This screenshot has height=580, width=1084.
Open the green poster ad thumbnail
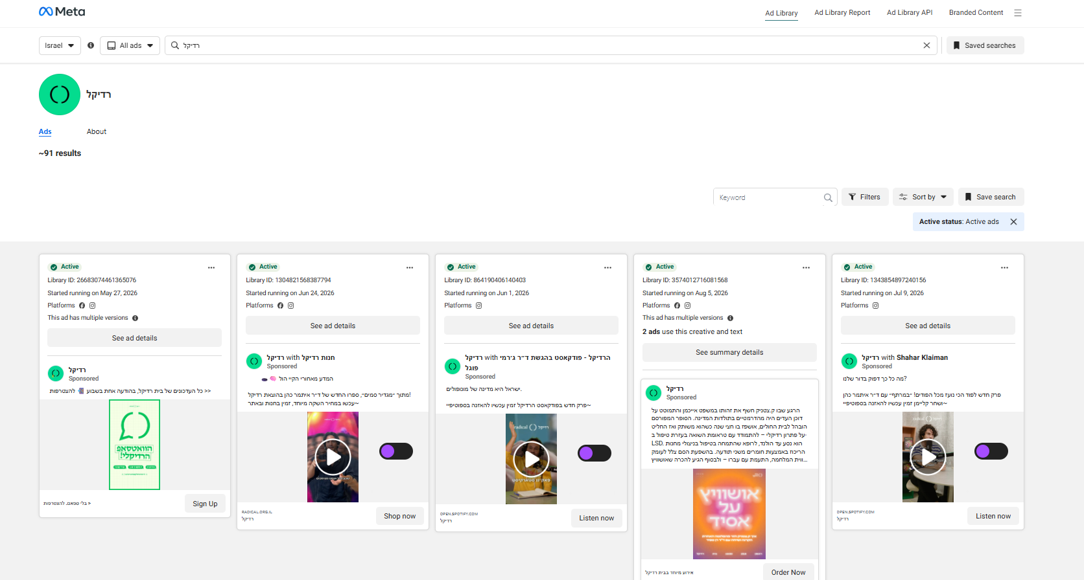[x=134, y=445]
